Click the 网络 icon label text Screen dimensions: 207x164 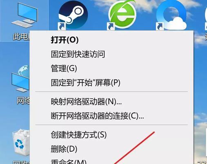[x=23, y=101]
